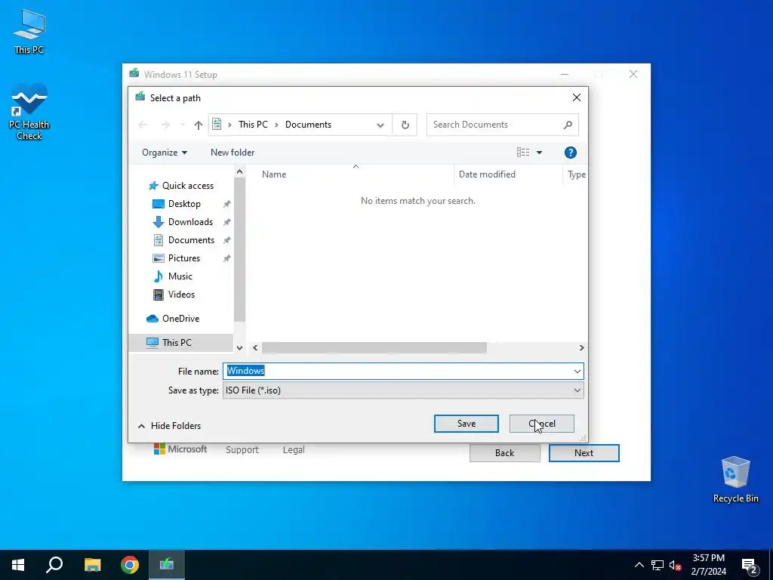
Task: Click the file list scroll right arrow
Action: pos(582,347)
